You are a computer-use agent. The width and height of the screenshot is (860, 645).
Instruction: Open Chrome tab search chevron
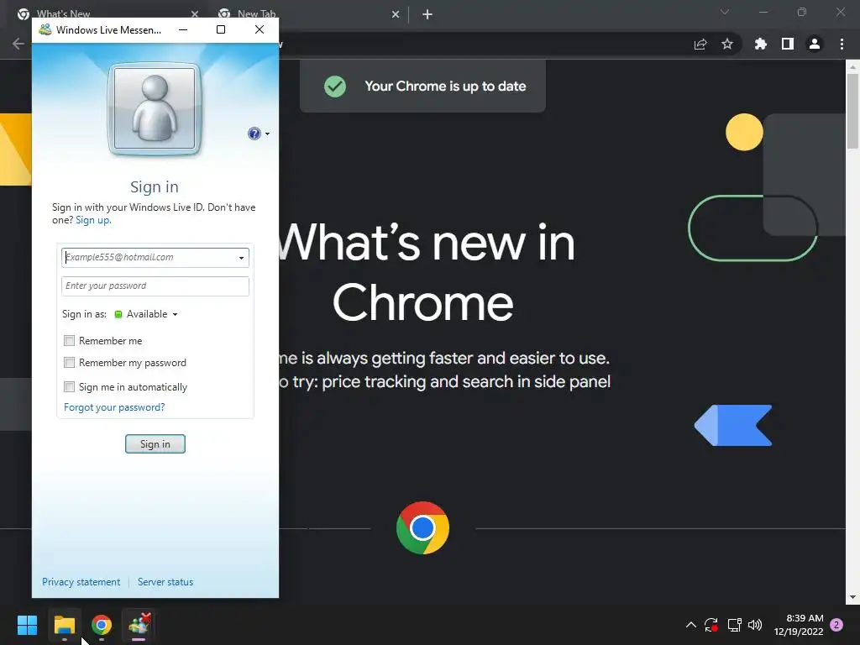(x=725, y=12)
